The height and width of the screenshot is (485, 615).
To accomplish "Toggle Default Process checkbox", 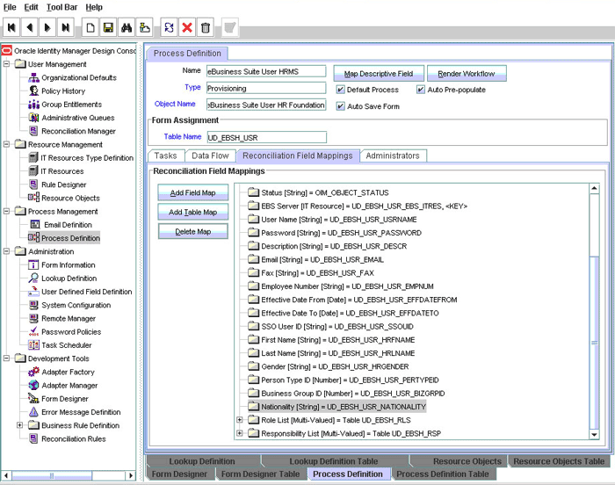I will [x=341, y=90].
